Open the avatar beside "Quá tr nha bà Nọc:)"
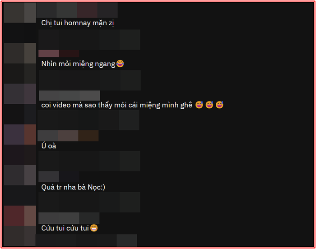Viewport: 316px width, 249px height. 20,175
